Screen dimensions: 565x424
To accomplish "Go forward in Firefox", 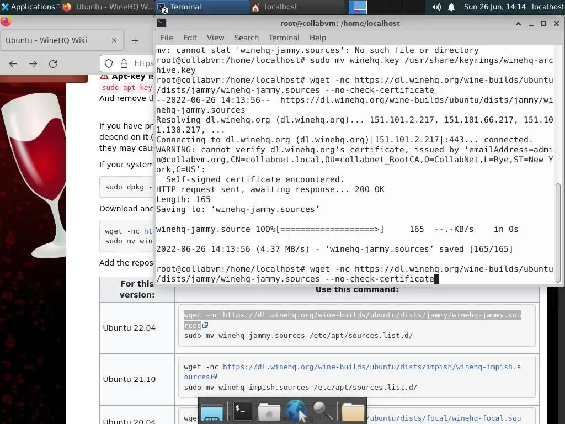I will 33,64.
